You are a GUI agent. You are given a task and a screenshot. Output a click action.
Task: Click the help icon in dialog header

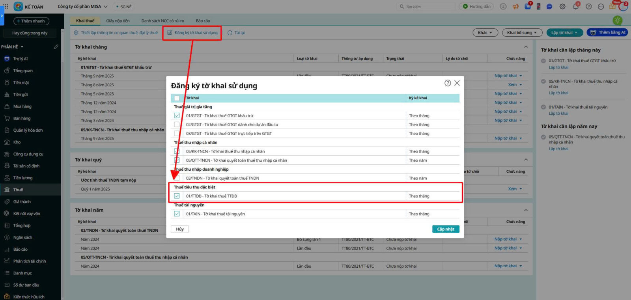click(x=448, y=83)
